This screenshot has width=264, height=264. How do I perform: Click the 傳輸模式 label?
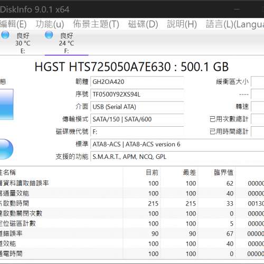[x=76, y=119]
